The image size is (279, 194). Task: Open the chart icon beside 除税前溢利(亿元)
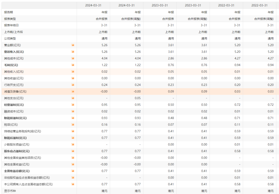click(x=73, y=118)
